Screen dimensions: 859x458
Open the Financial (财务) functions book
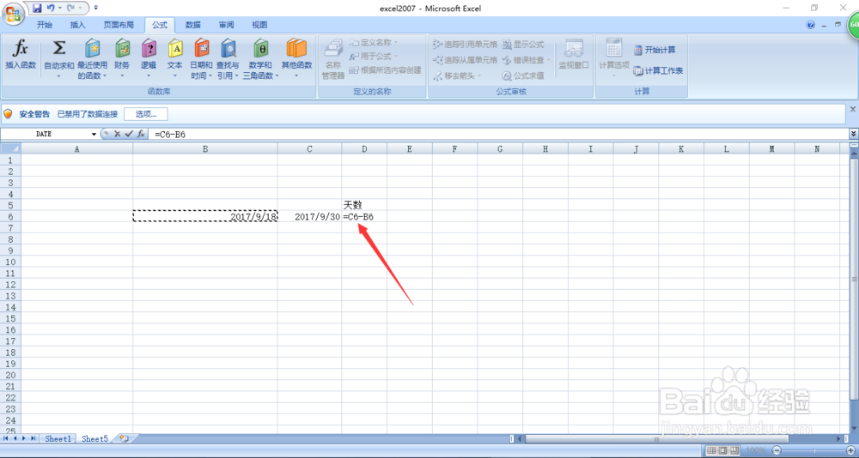pos(122,48)
